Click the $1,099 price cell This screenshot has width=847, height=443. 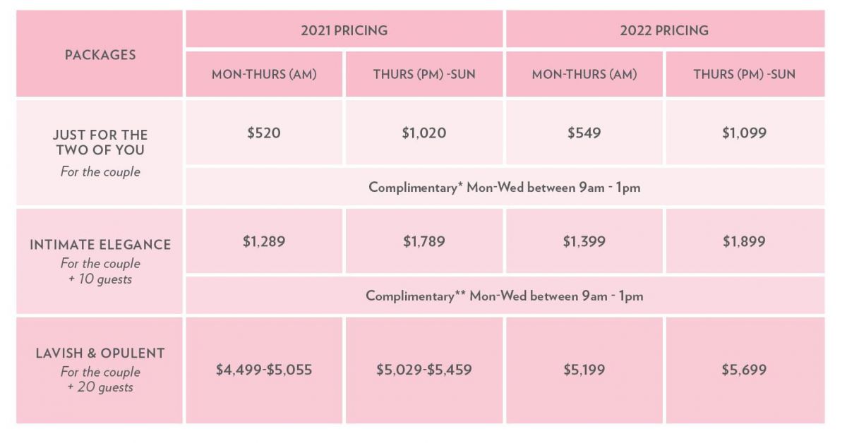tap(745, 133)
